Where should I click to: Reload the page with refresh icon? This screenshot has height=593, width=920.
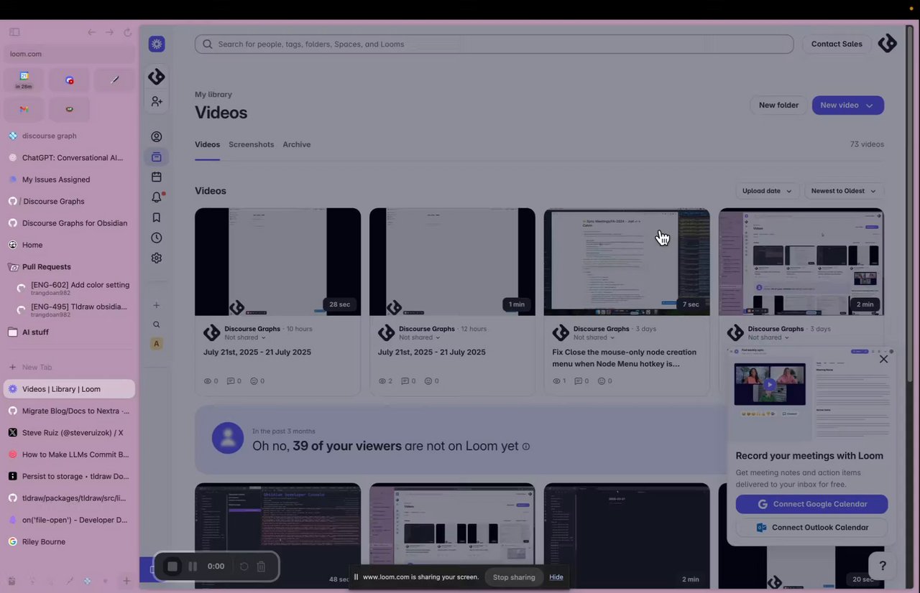pyautogui.click(x=128, y=32)
